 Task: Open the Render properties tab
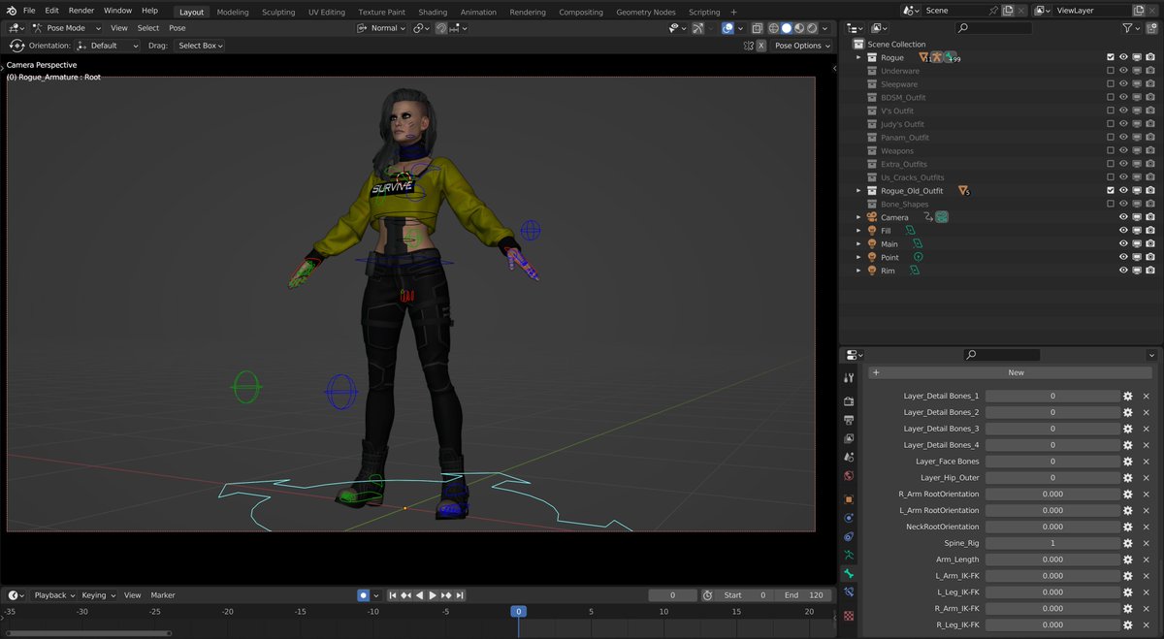[x=849, y=399]
